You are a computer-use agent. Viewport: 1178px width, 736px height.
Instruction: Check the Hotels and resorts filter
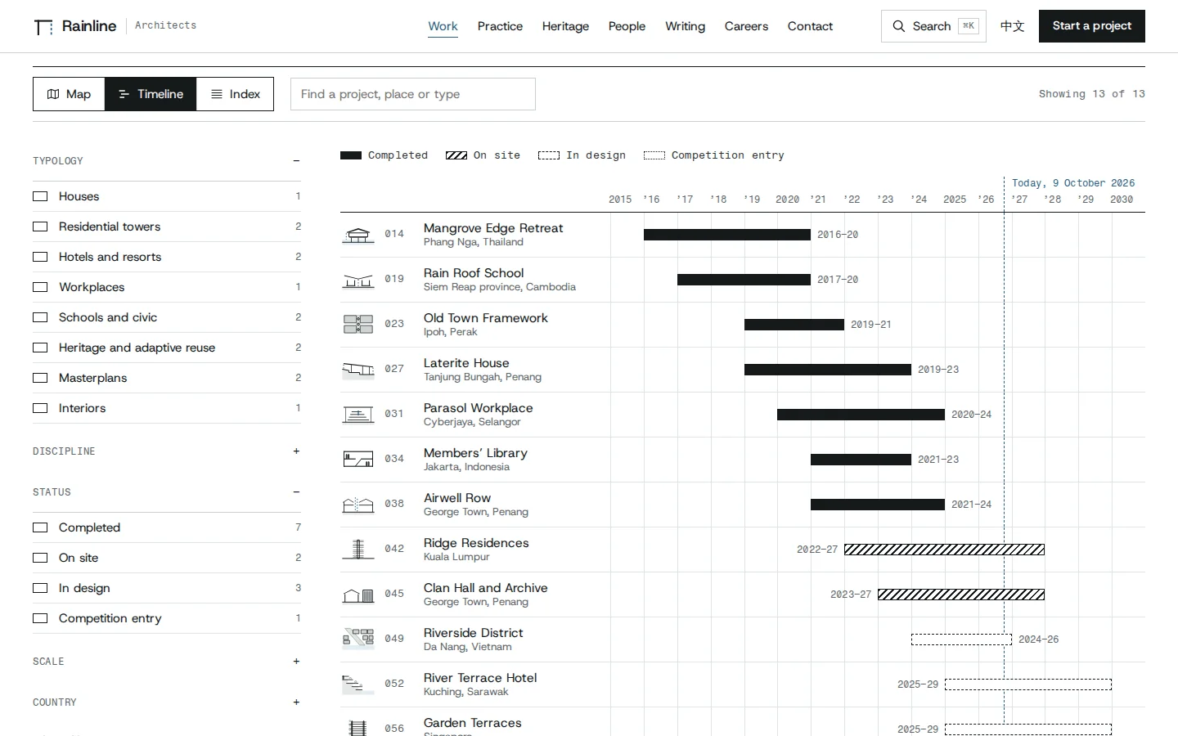[x=40, y=257]
